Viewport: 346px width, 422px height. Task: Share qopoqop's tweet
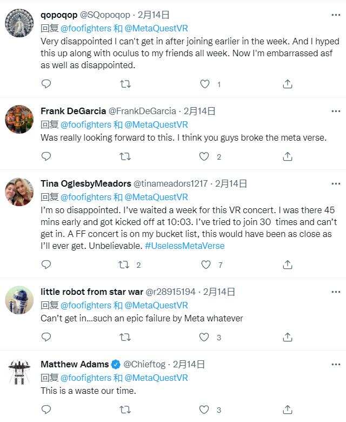[x=288, y=84]
